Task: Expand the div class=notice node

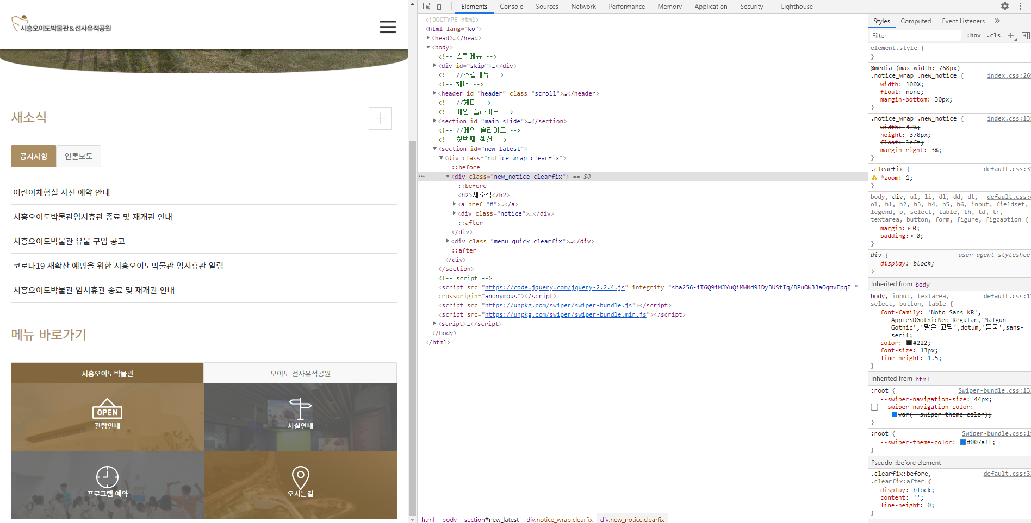Action: coord(454,213)
